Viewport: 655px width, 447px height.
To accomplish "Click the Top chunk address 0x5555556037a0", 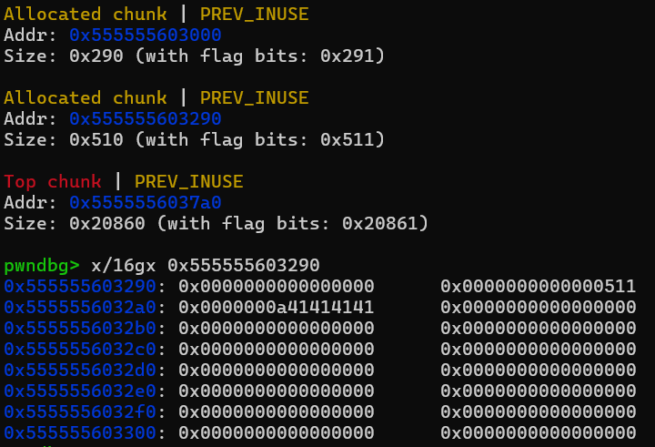I will 146,202.
